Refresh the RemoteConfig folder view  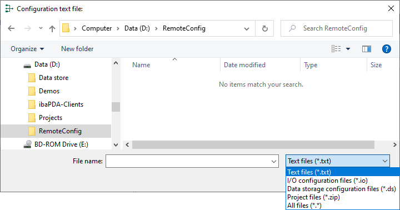tap(265, 28)
